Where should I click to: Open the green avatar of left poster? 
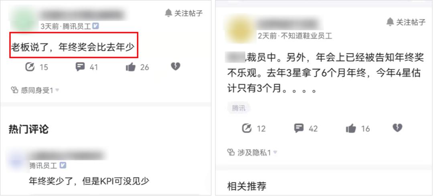pyautogui.click(x=24, y=20)
